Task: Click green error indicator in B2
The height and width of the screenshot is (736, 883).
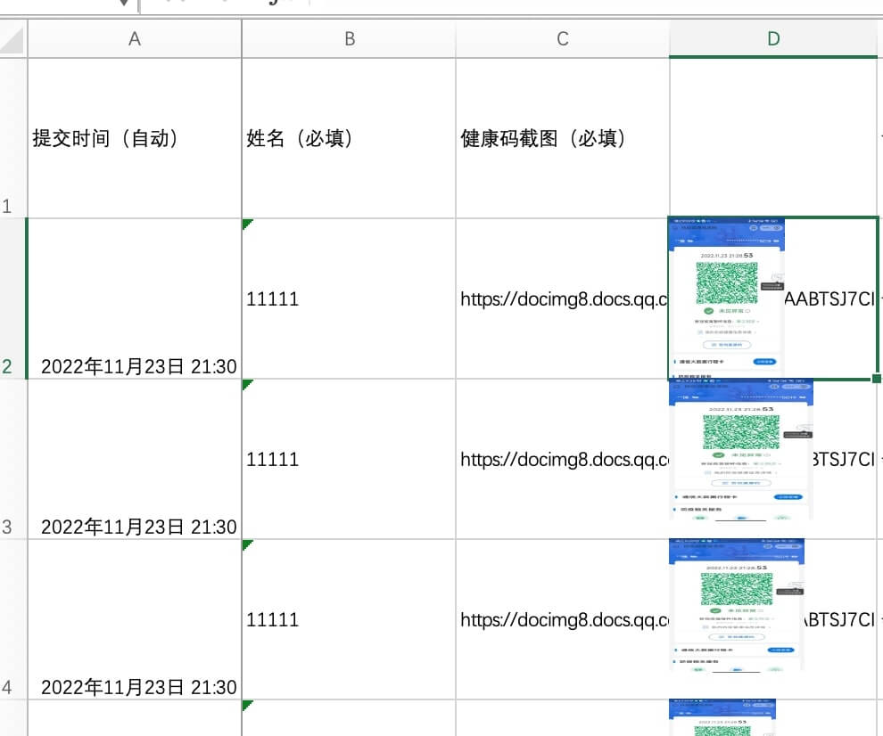Action: 247,224
